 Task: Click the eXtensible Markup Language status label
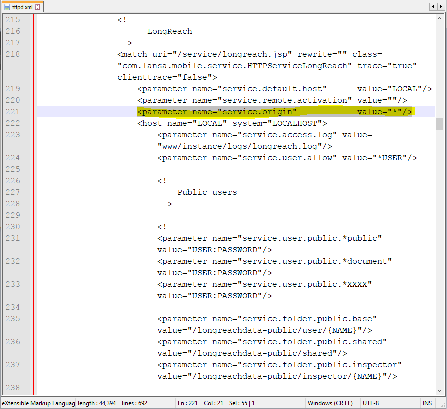pos(39,403)
